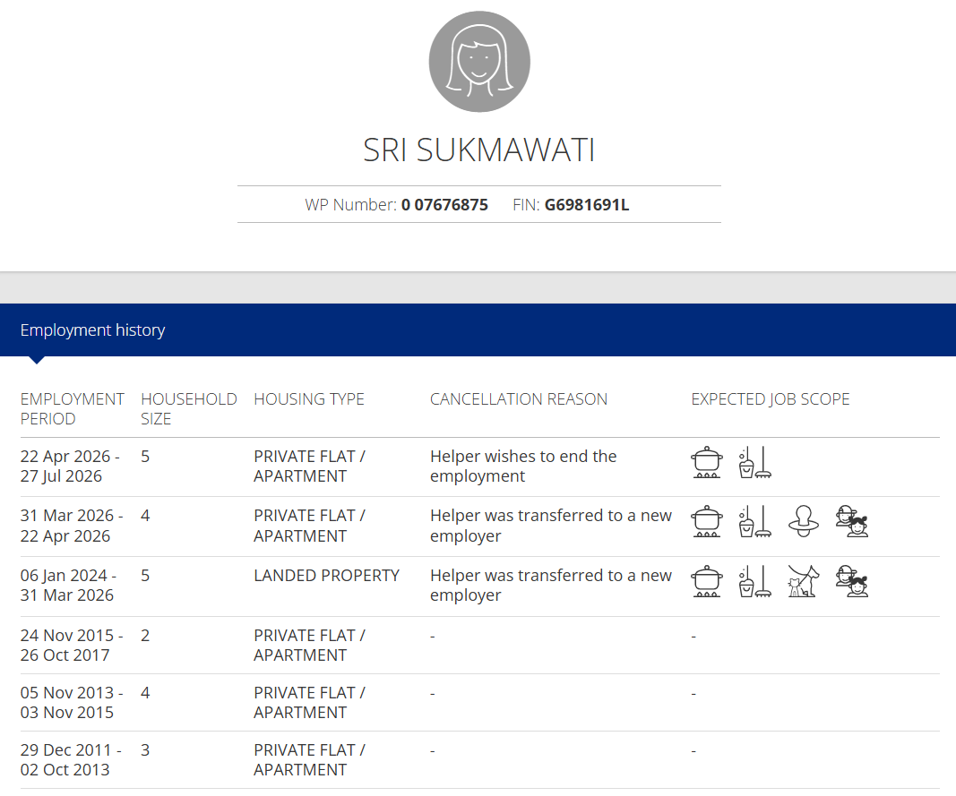Select the Employment history tab header

[x=92, y=330]
